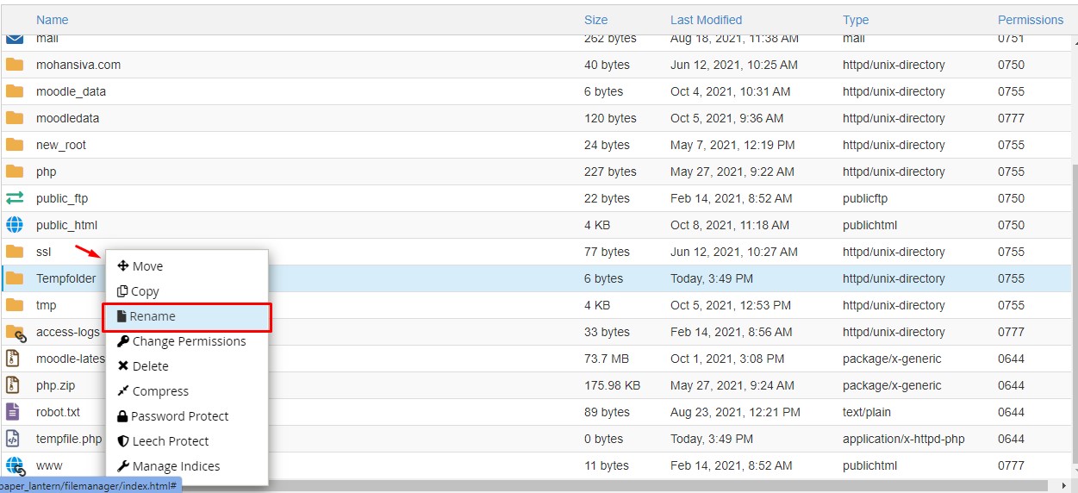
Task: Click the public_html globe icon
Action: [15, 225]
